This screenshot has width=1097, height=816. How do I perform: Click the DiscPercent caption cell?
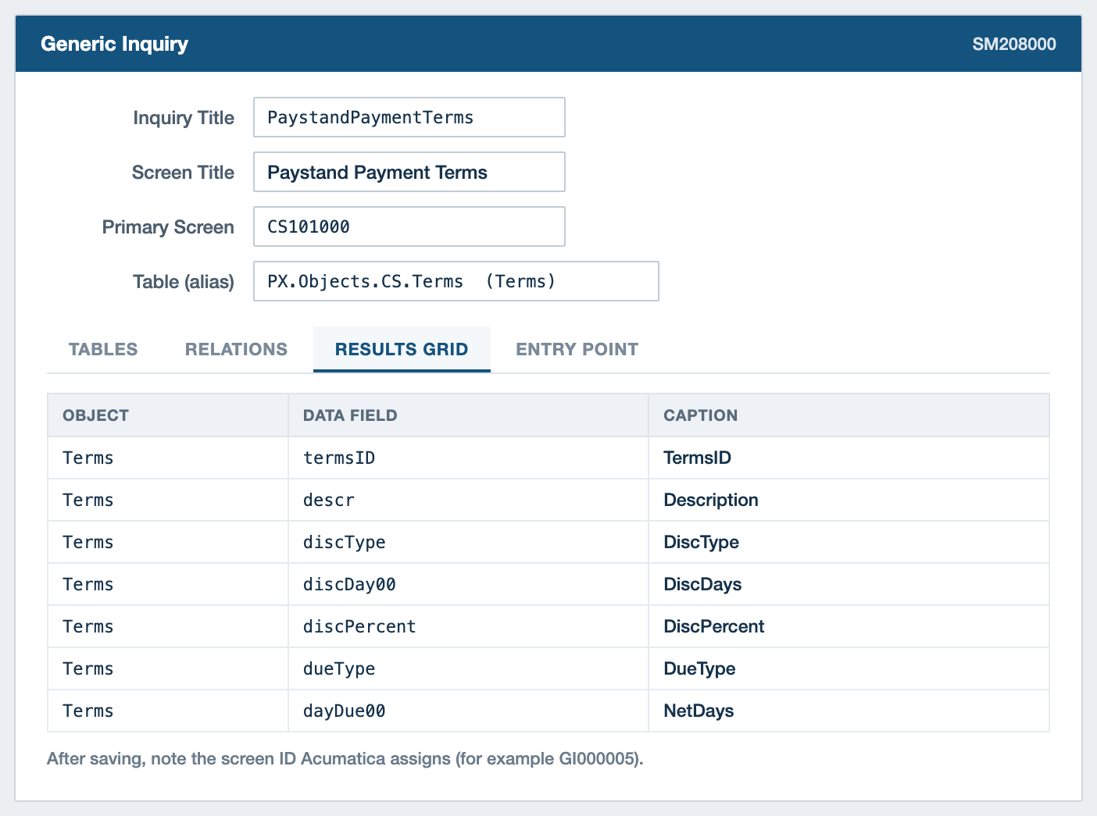(x=849, y=626)
